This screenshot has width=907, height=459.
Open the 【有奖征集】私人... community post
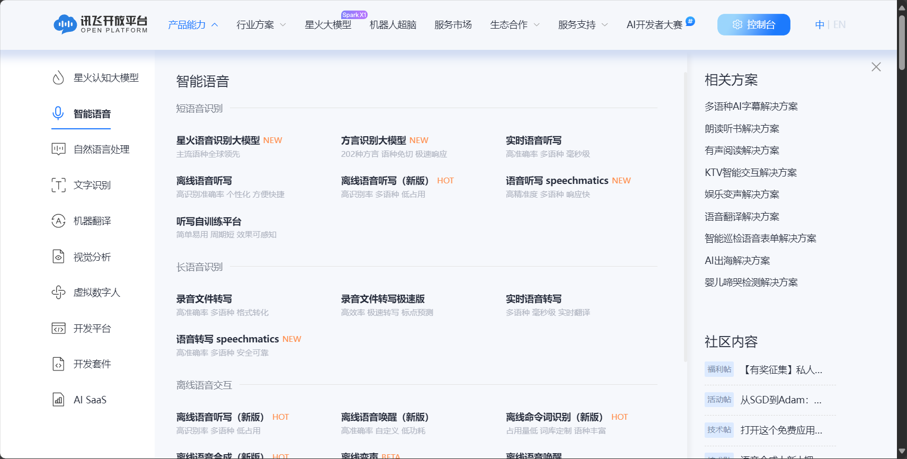tap(781, 370)
